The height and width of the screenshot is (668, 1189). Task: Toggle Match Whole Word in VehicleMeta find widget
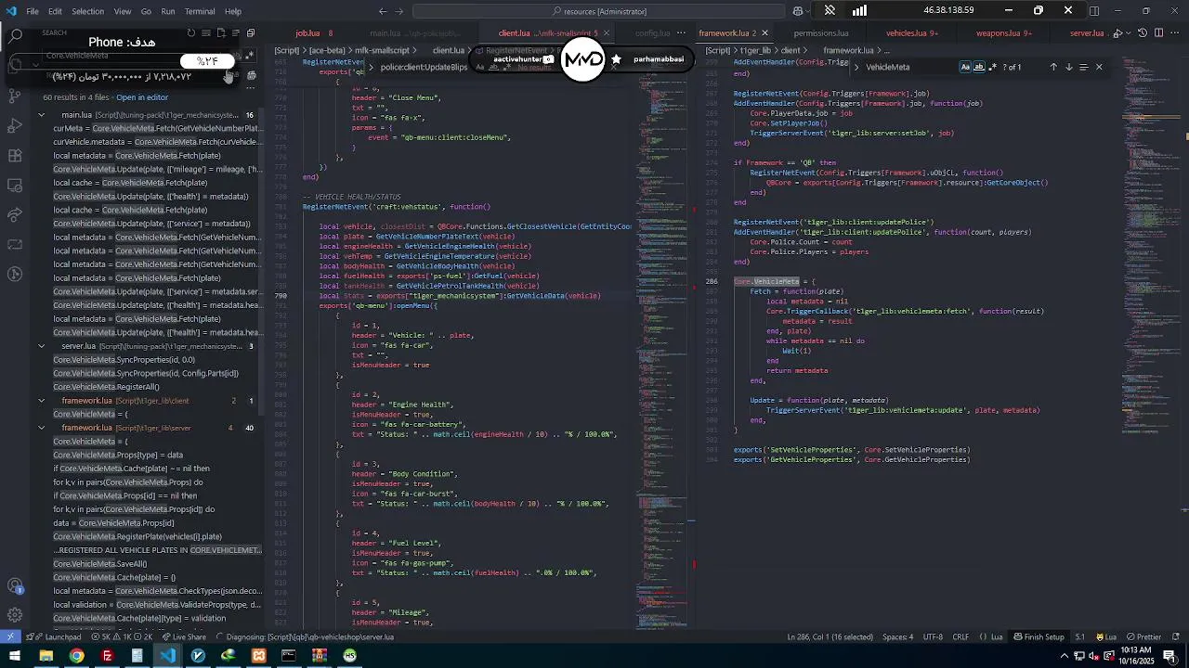coord(979,67)
